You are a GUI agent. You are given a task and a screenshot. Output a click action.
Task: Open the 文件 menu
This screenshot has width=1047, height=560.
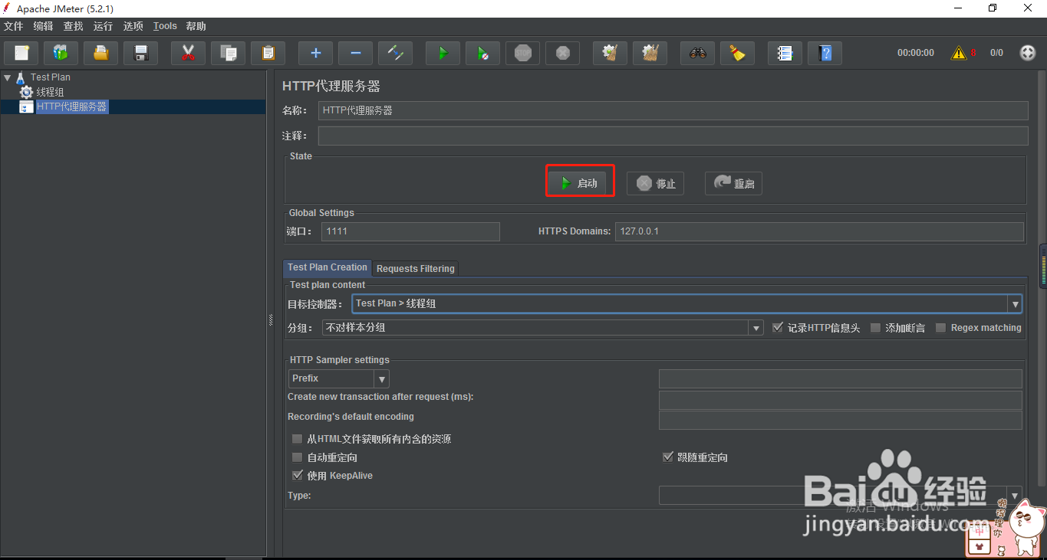[14, 26]
